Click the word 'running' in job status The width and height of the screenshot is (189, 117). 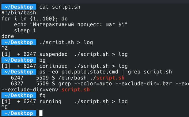(50, 102)
